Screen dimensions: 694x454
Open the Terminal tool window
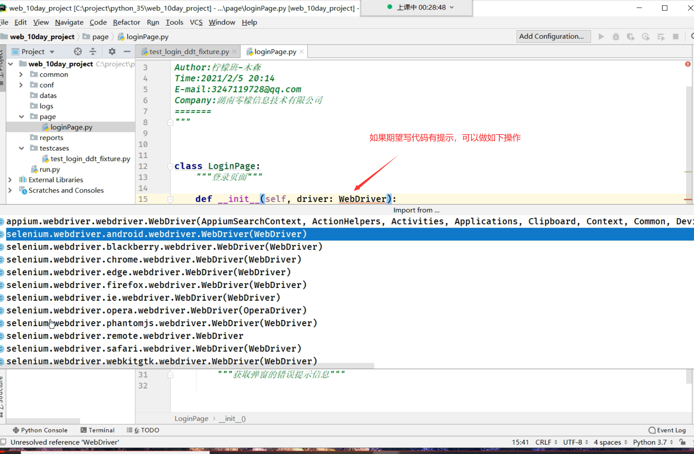coord(98,430)
